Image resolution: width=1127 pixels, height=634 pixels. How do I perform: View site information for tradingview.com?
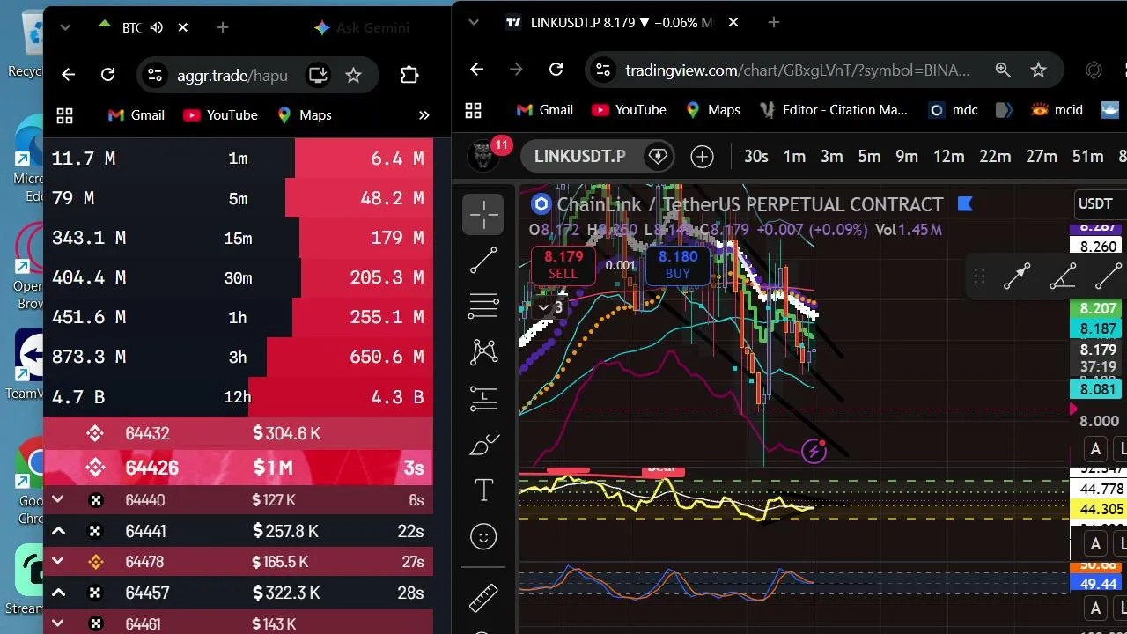pyautogui.click(x=601, y=70)
